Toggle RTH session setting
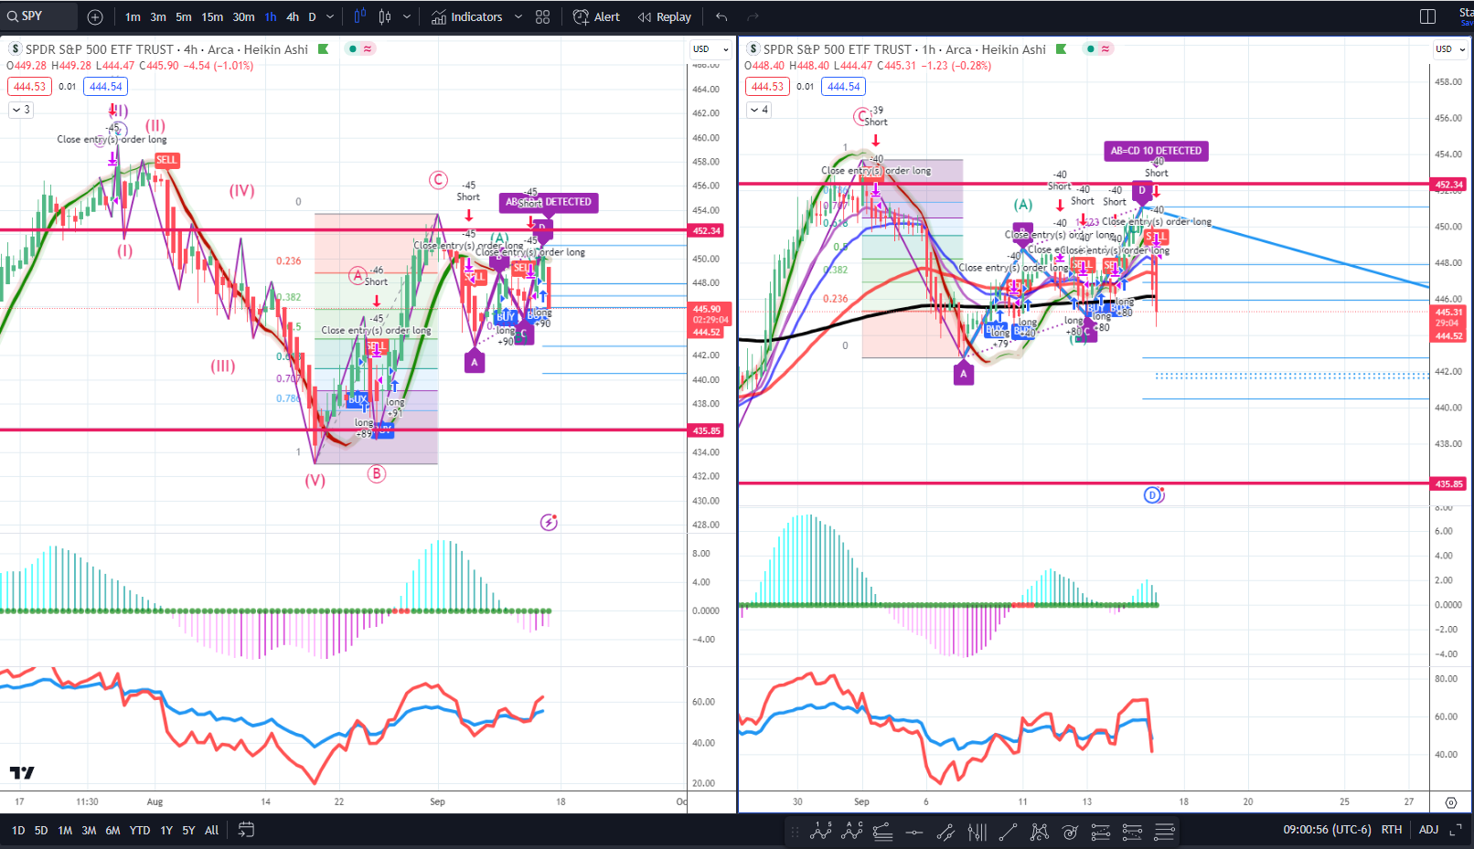This screenshot has width=1474, height=849. coord(1391,830)
